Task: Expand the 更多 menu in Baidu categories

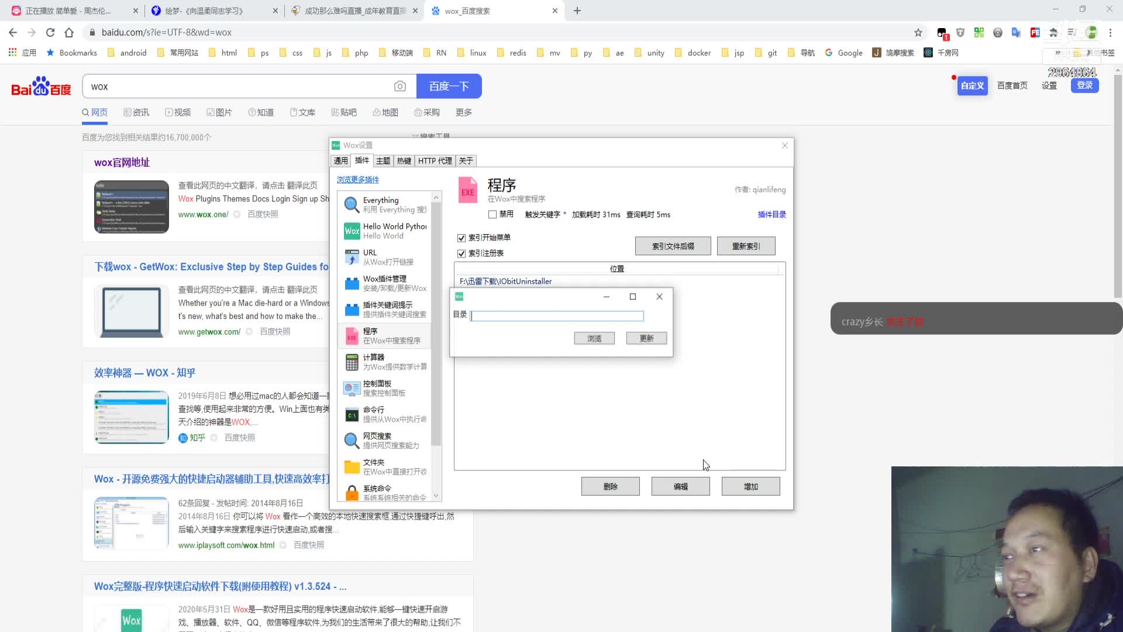Action: (464, 112)
